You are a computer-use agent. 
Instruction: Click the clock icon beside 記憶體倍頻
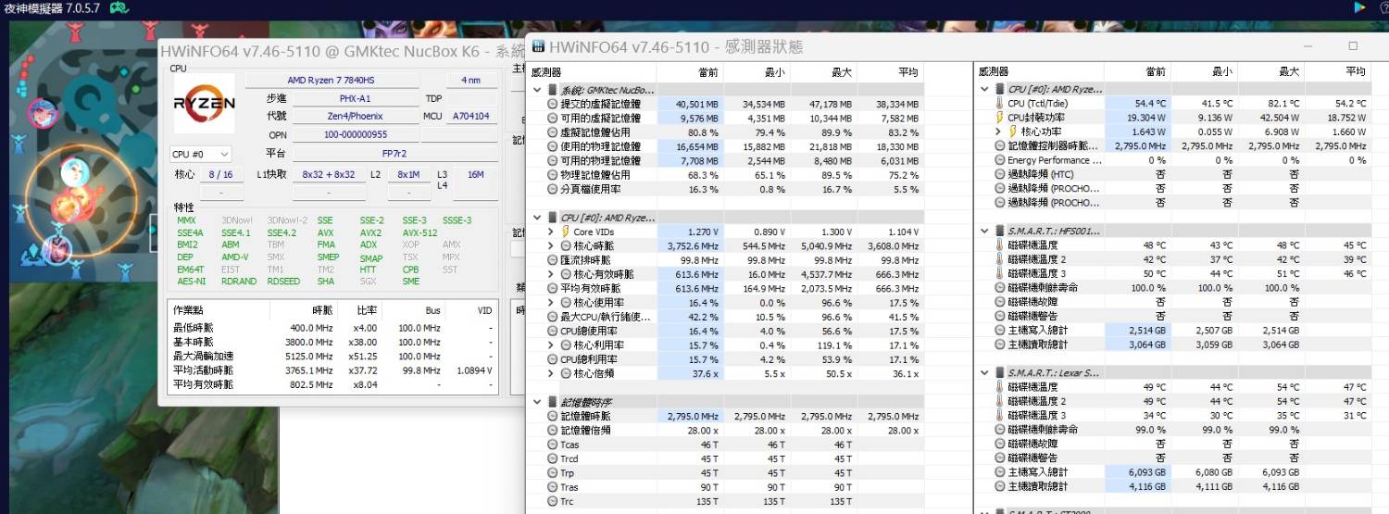(553, 431)
